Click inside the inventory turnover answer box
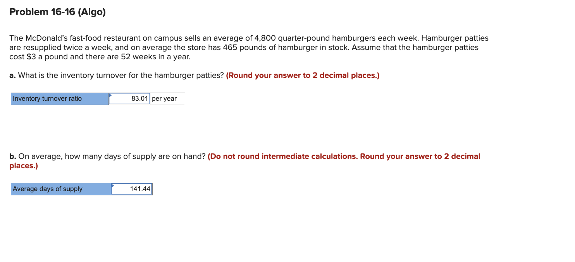 [130, 98]
